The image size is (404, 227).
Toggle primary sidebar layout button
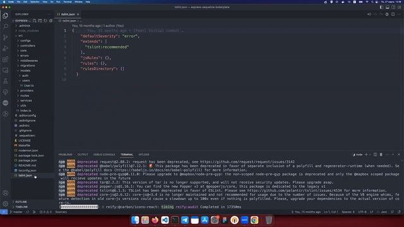pyautogui.click(x=381, y=7)
